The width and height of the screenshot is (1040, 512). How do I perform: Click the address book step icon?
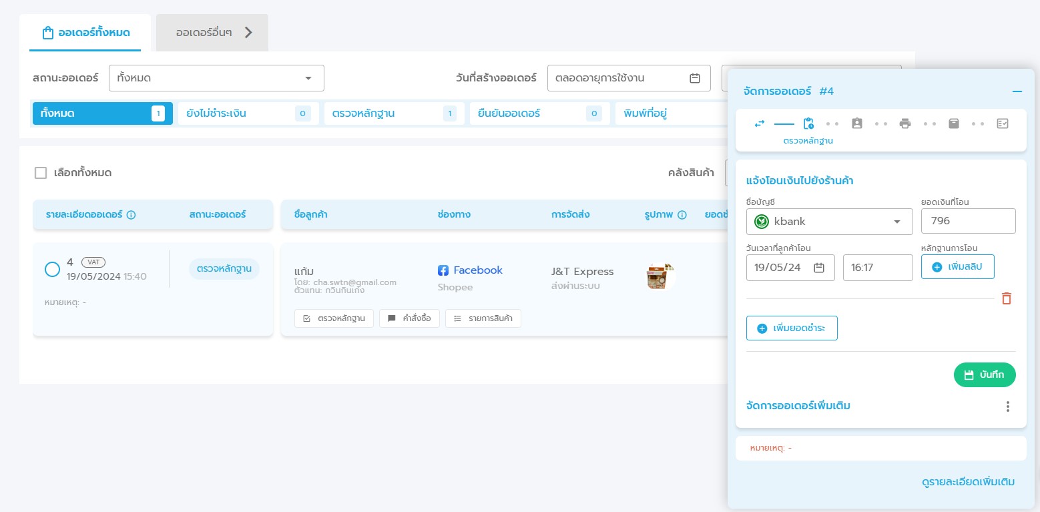click(x=857, y=123)
